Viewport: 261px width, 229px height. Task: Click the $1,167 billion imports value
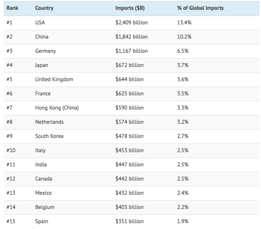(x=131, y=51)
